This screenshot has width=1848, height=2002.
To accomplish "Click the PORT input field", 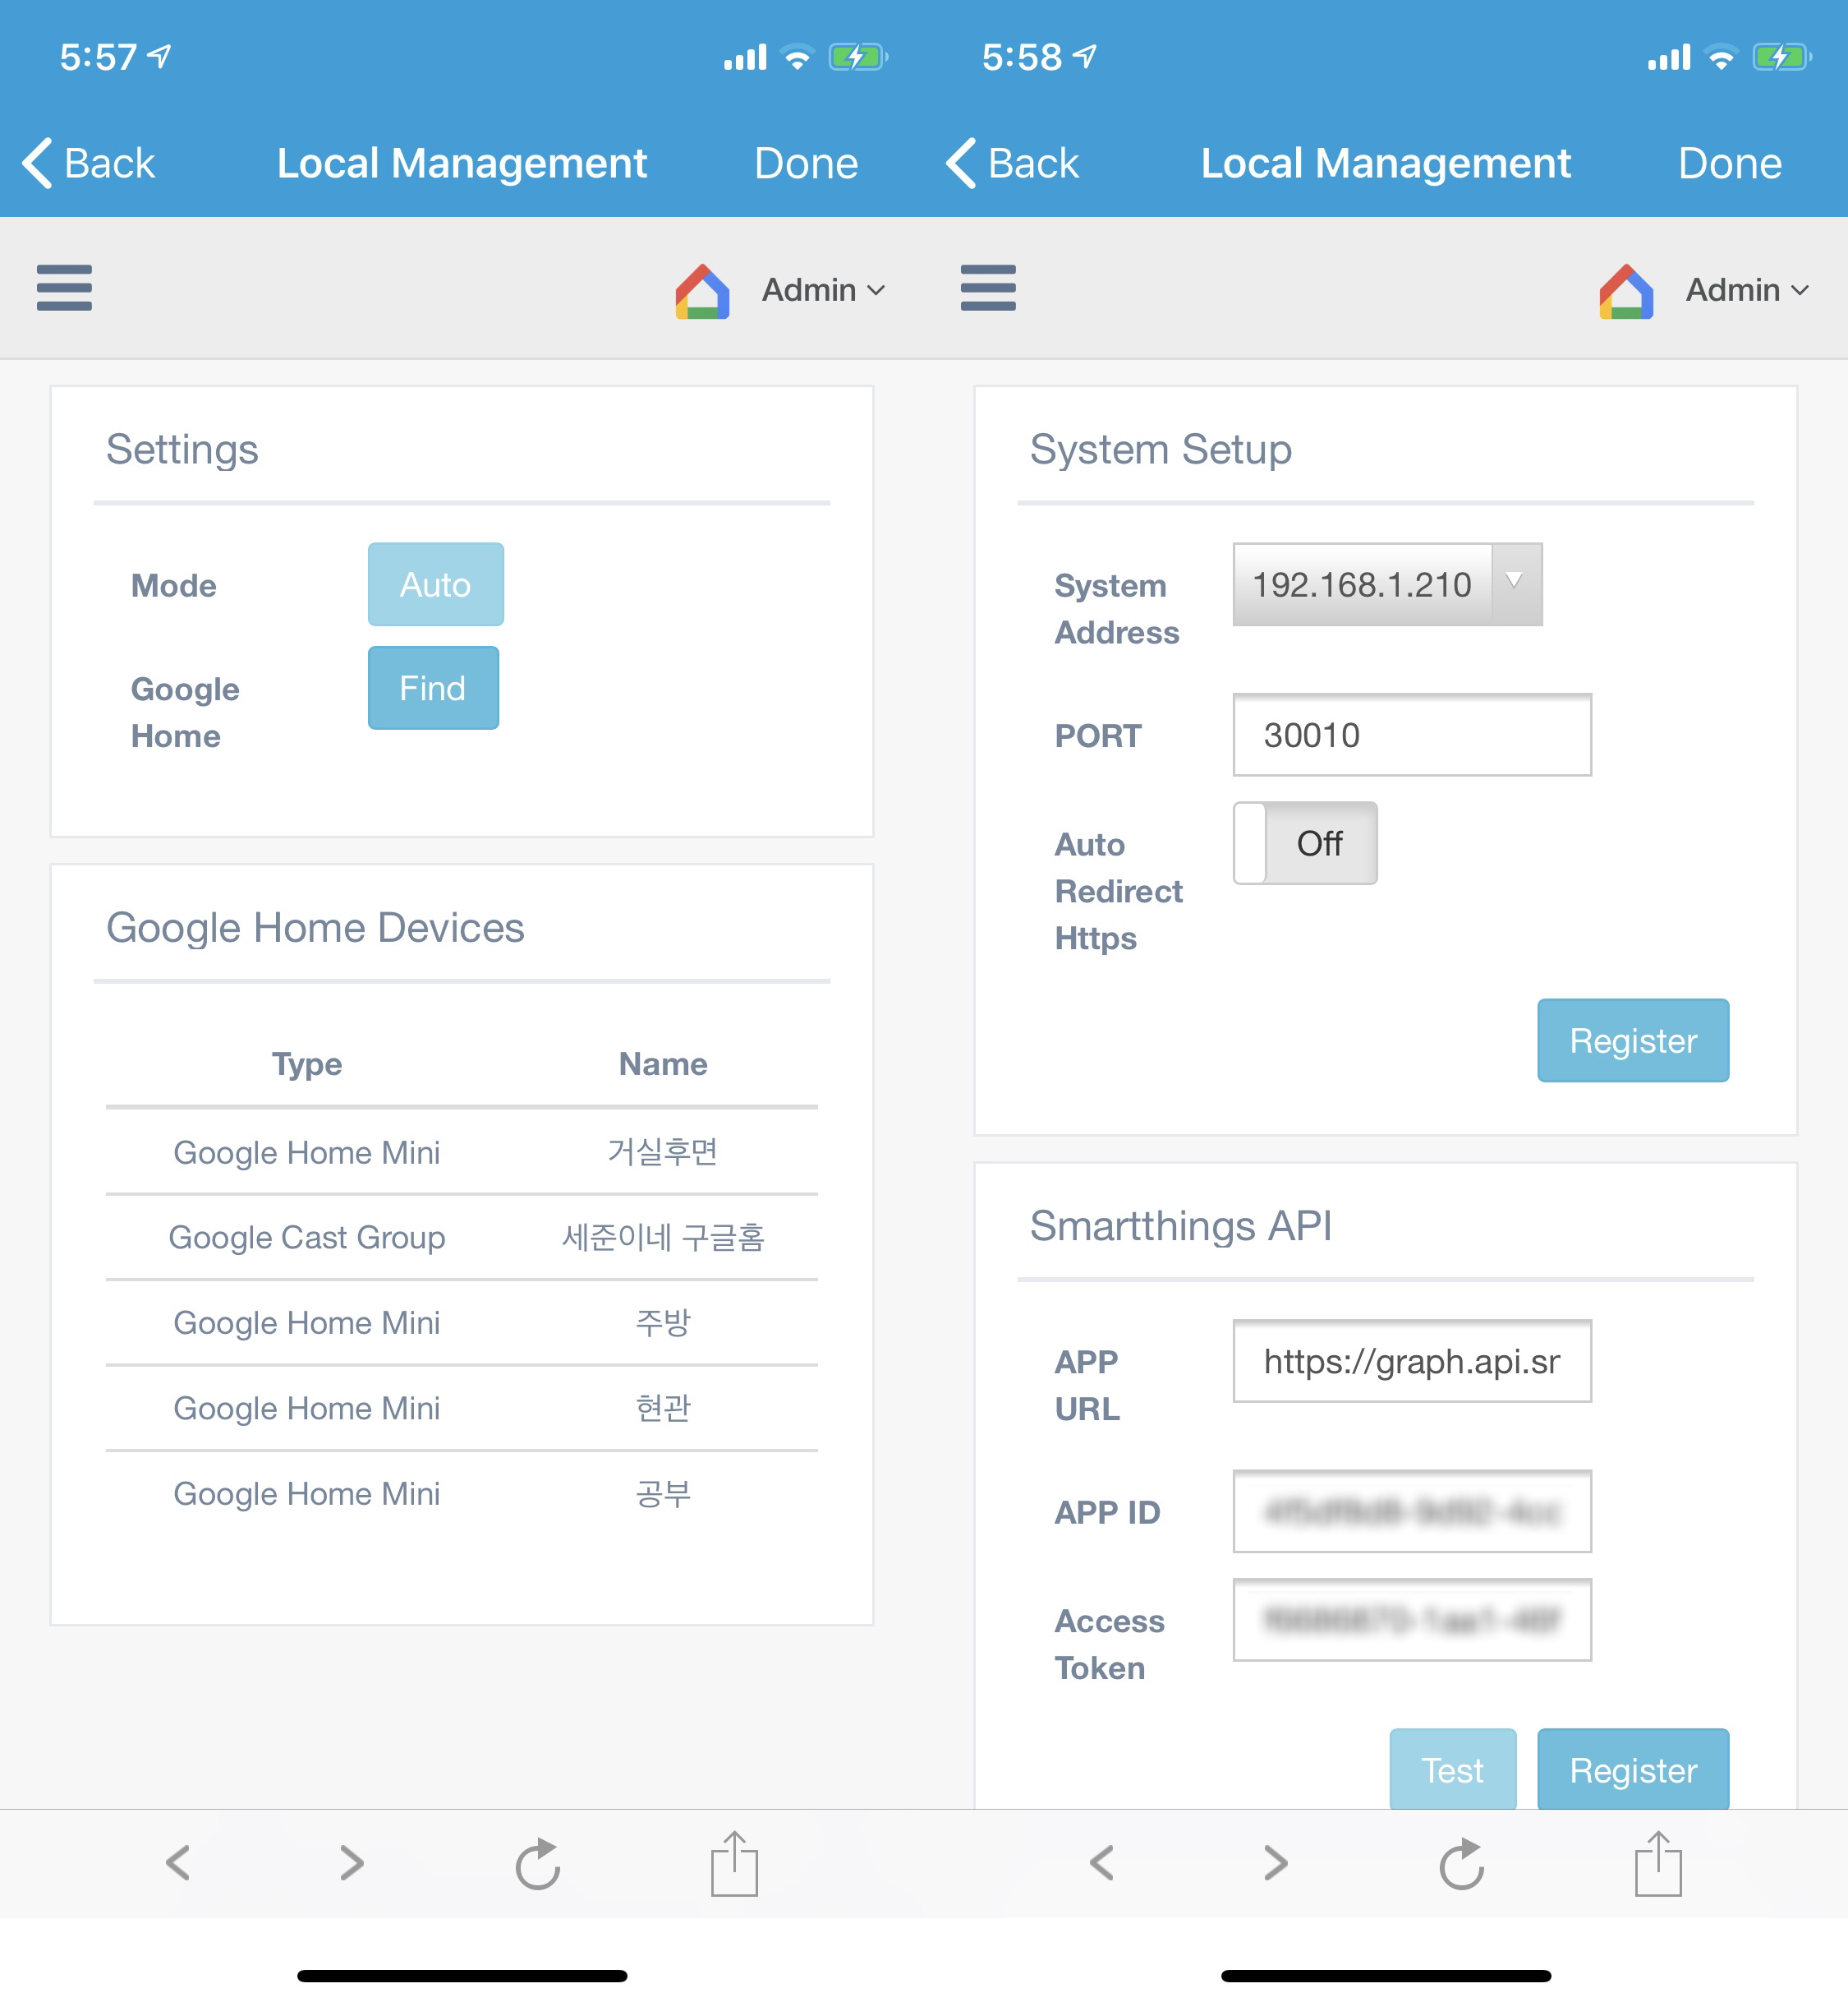I will [1411, 736].
